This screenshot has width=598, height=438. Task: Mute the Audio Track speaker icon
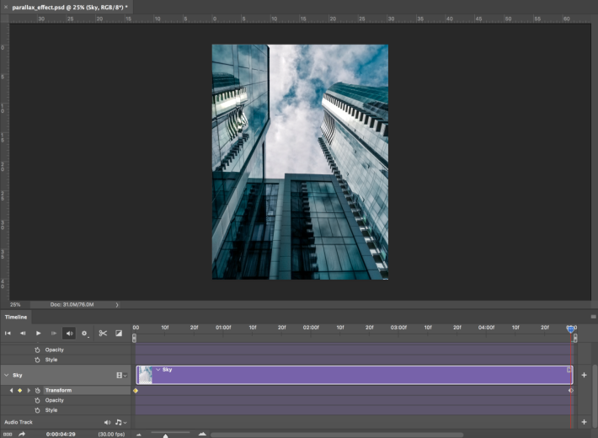click(x=107, y=422)
